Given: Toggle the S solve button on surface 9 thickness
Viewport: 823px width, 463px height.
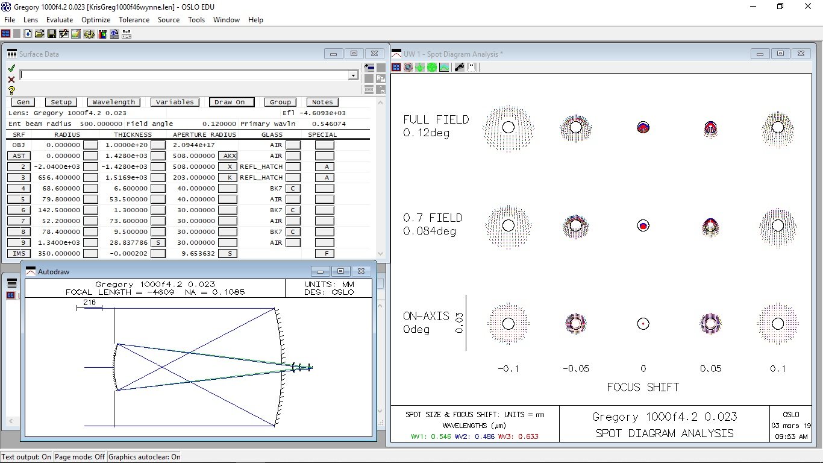Looking at the screenshot, I should 158,242.
